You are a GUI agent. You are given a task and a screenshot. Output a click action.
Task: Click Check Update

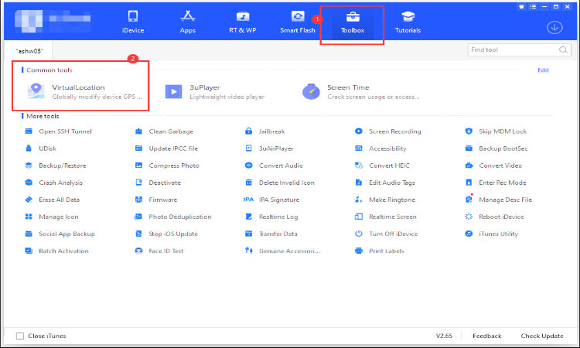click(x=542, y=336)
